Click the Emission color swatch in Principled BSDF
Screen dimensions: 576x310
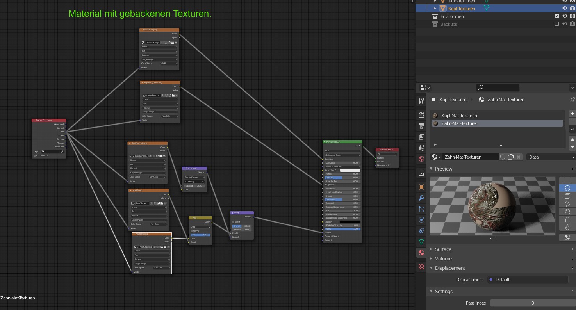(350, 222)
